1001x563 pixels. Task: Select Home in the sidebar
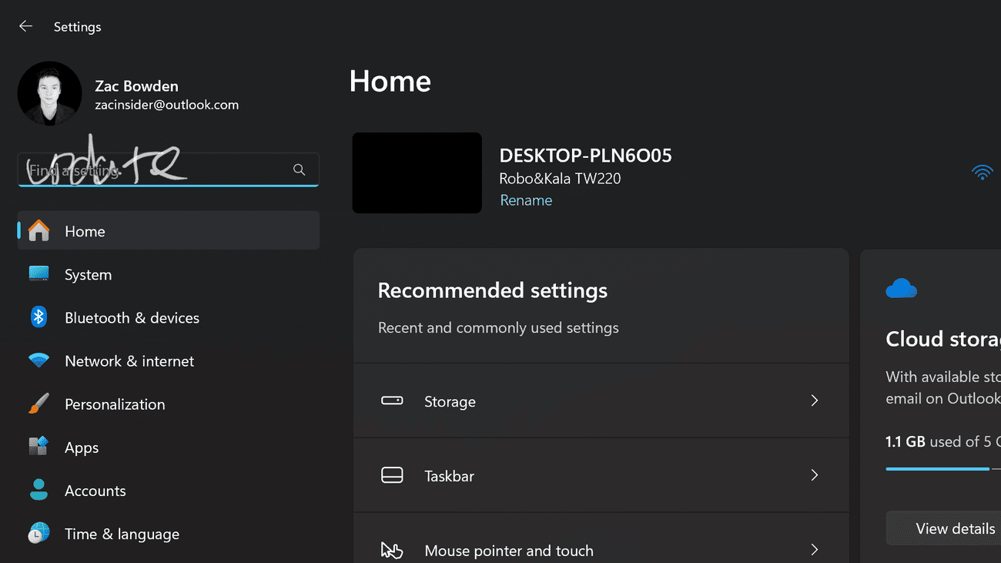coord(85,230)
